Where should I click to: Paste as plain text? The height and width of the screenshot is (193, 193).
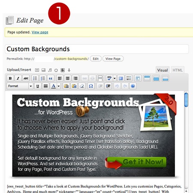click(x=66, y=86)
